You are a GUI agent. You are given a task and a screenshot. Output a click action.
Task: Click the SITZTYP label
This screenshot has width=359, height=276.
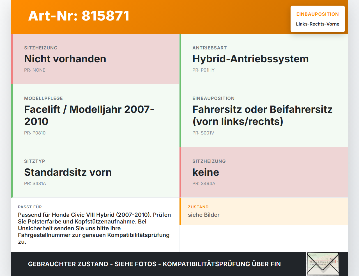[x=34, y=161]
